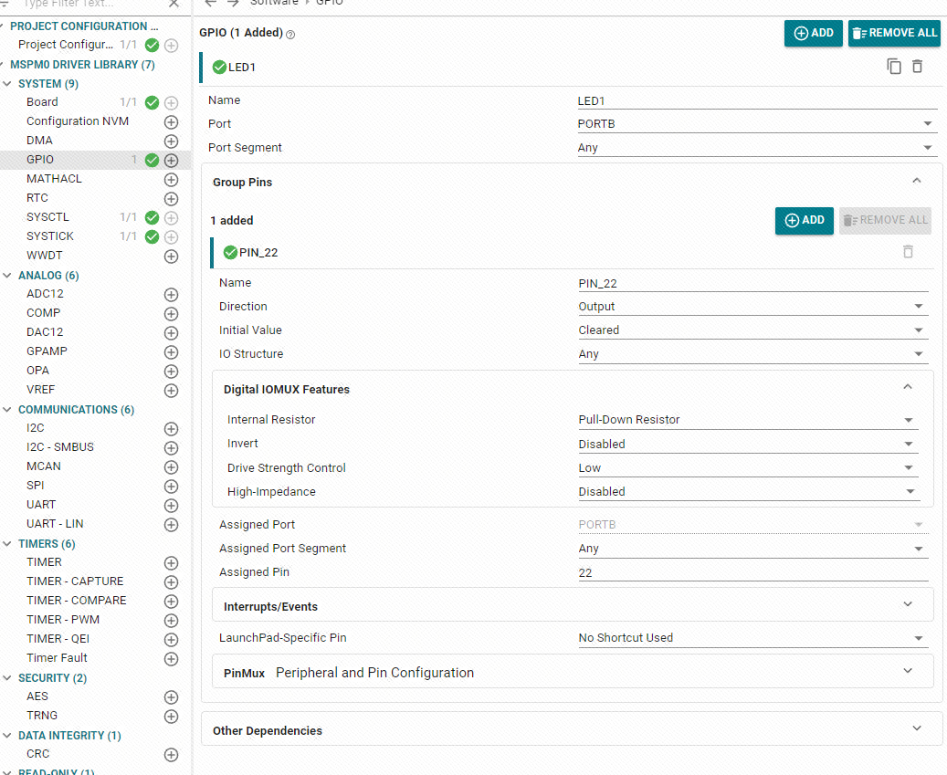947x775 pixels.
Task: Expand the Other Dependencies panel
Action: 916,728
